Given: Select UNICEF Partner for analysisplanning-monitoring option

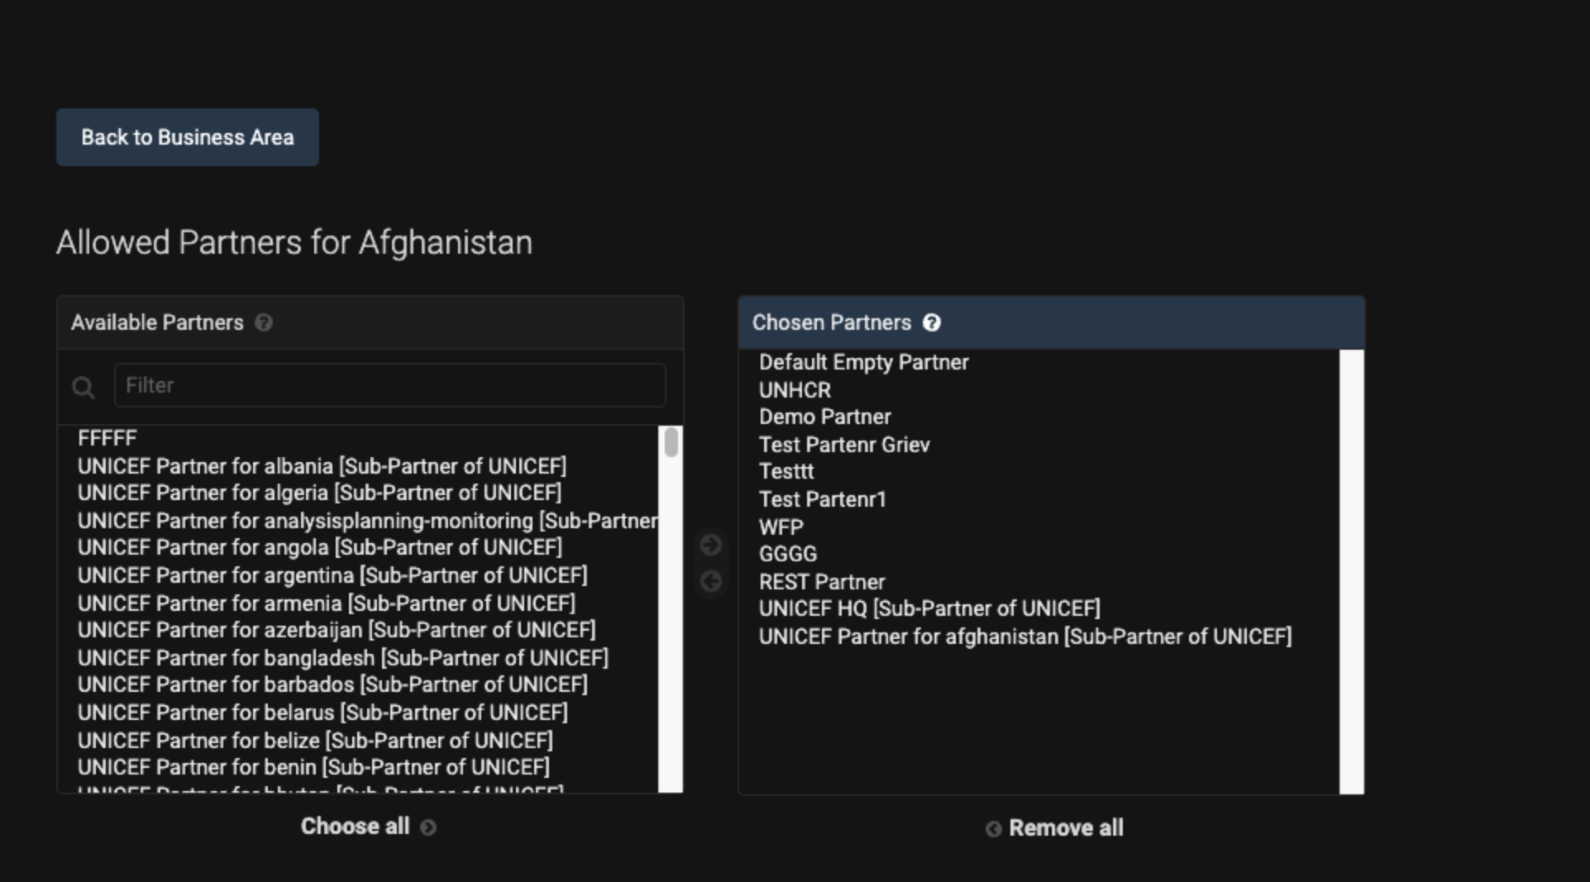Looking at the screenshot, I should 367,521.
